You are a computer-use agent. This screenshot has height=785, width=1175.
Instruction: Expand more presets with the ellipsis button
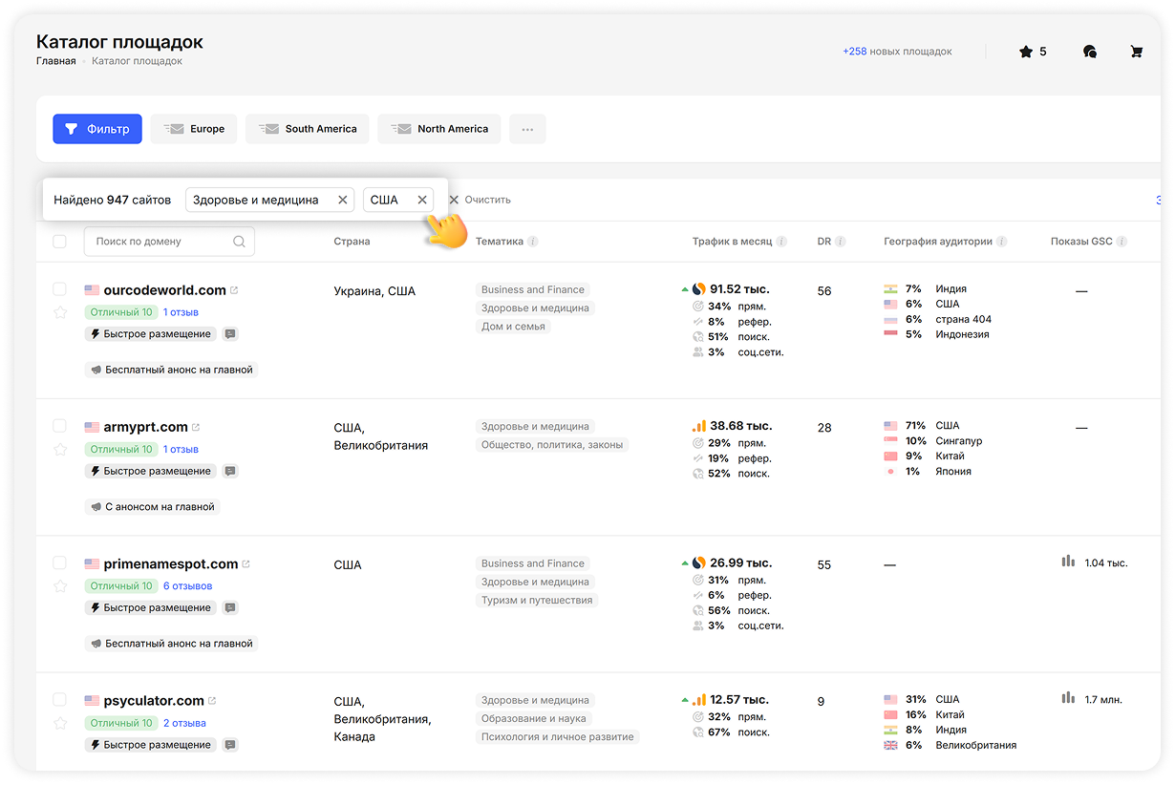[x=527, y=129]
